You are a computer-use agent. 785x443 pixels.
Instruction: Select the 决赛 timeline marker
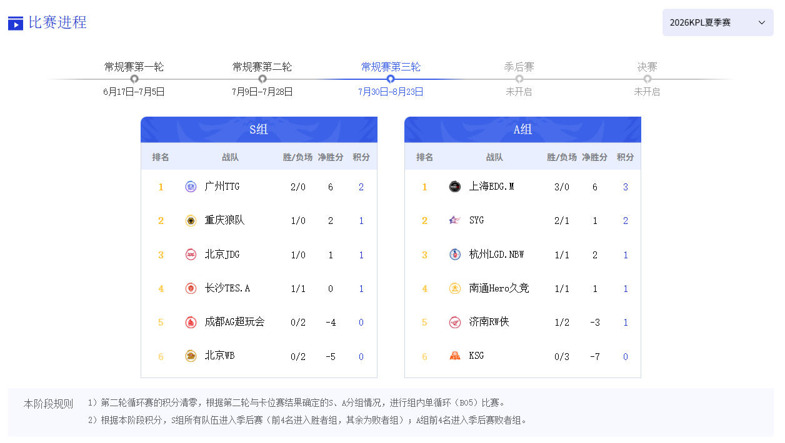pos(647,79)
